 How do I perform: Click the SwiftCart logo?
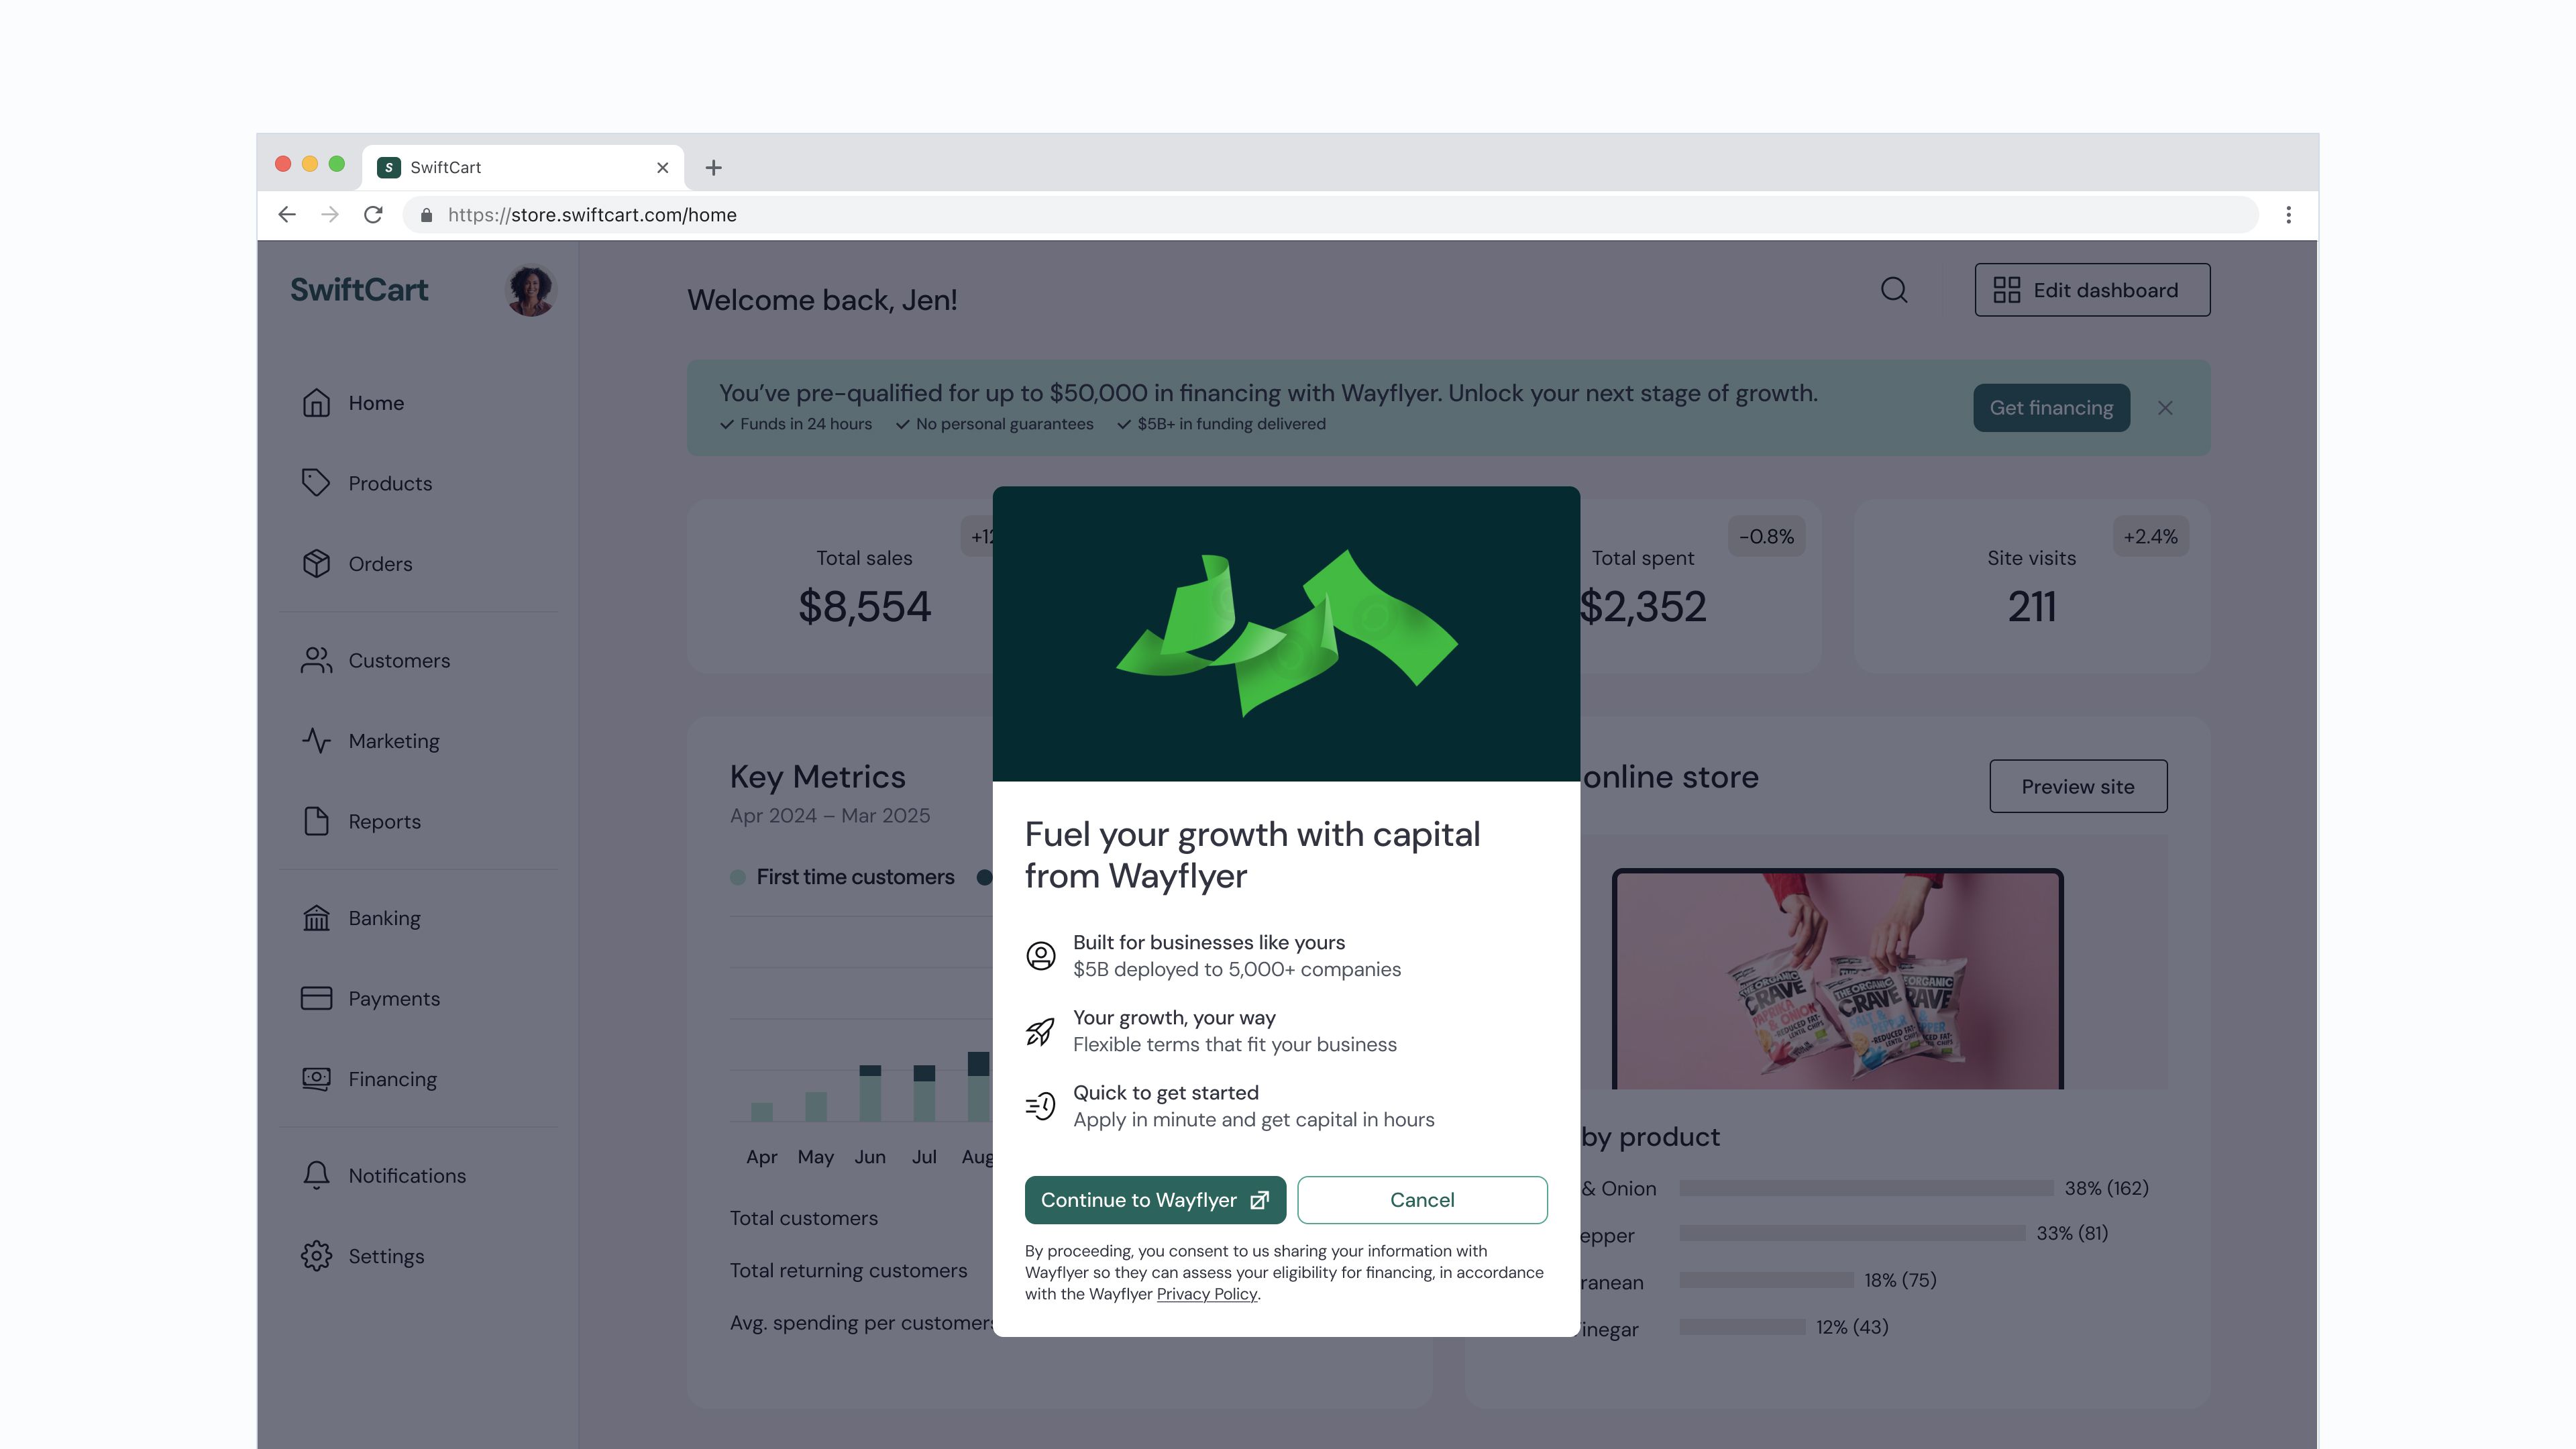coord(359,290)
